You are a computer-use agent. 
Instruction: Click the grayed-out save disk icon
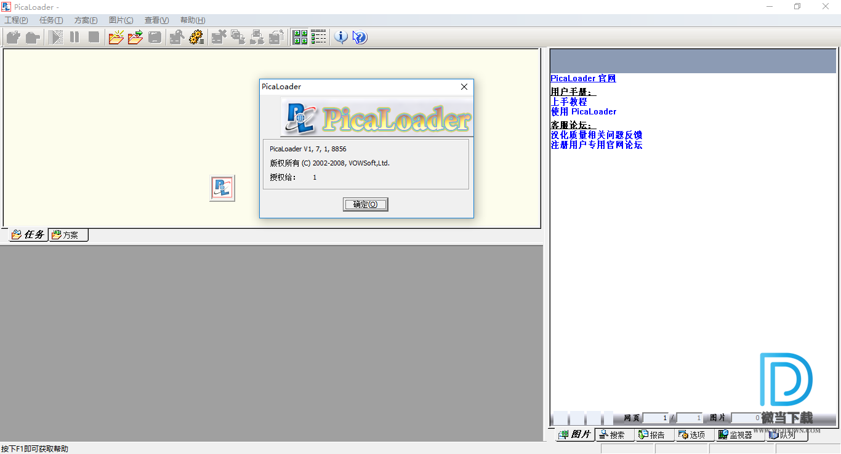[155, 38]
